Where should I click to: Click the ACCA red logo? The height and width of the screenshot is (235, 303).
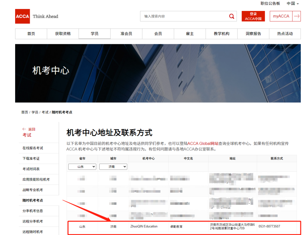coord(22,17)
